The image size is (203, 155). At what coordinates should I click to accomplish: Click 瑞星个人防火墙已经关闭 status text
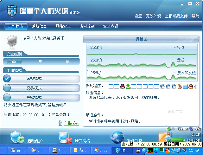tap(43, 38)
